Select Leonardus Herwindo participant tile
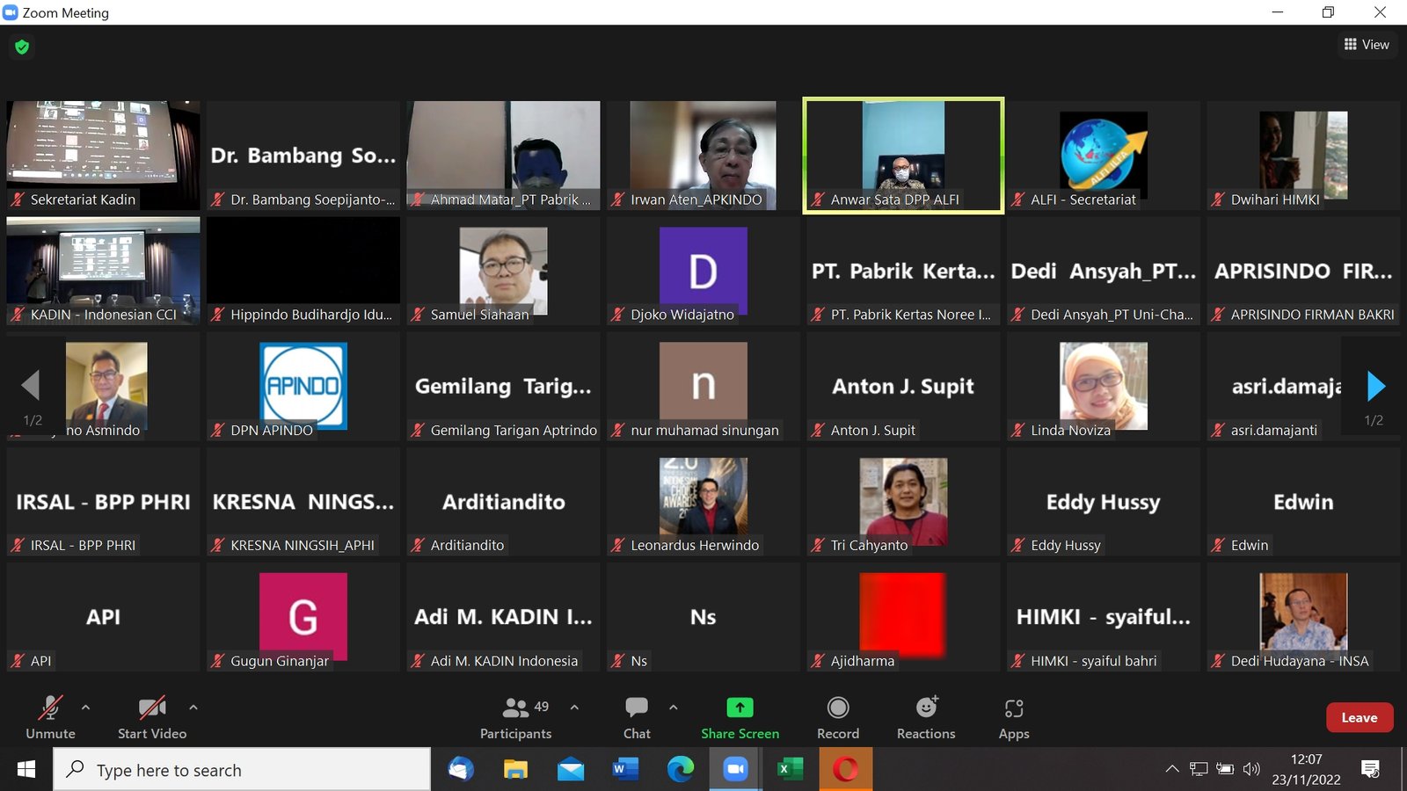Image resolution: width=1407 pixels, height=791 pixels. pyautogui.click(x=703, y=501)
